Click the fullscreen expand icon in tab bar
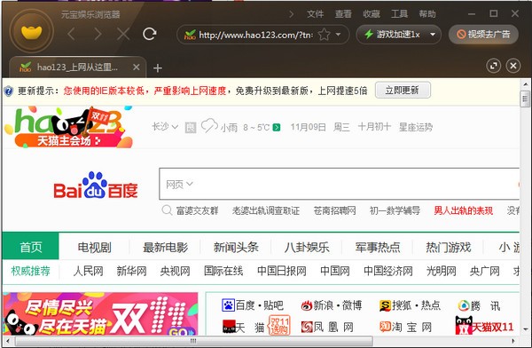The height and width of the screenshot is (348, 532). coord(493,66)
